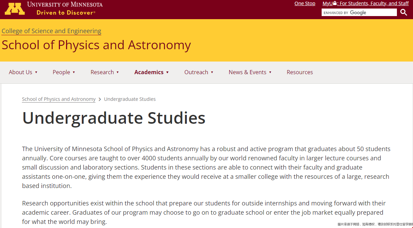The height and width of the screenshot is (228, 413).
Task: Open the Research menu
Action: (102, 72)
